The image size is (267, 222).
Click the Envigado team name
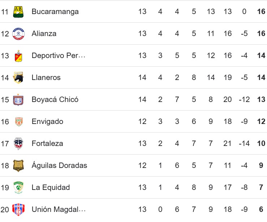[47, 121]
